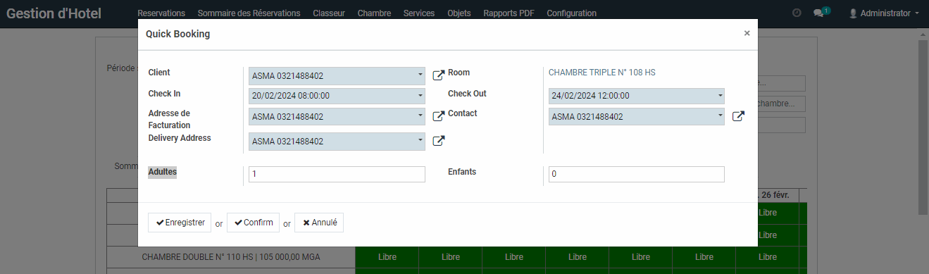Open the Services menu

point(419,13)
